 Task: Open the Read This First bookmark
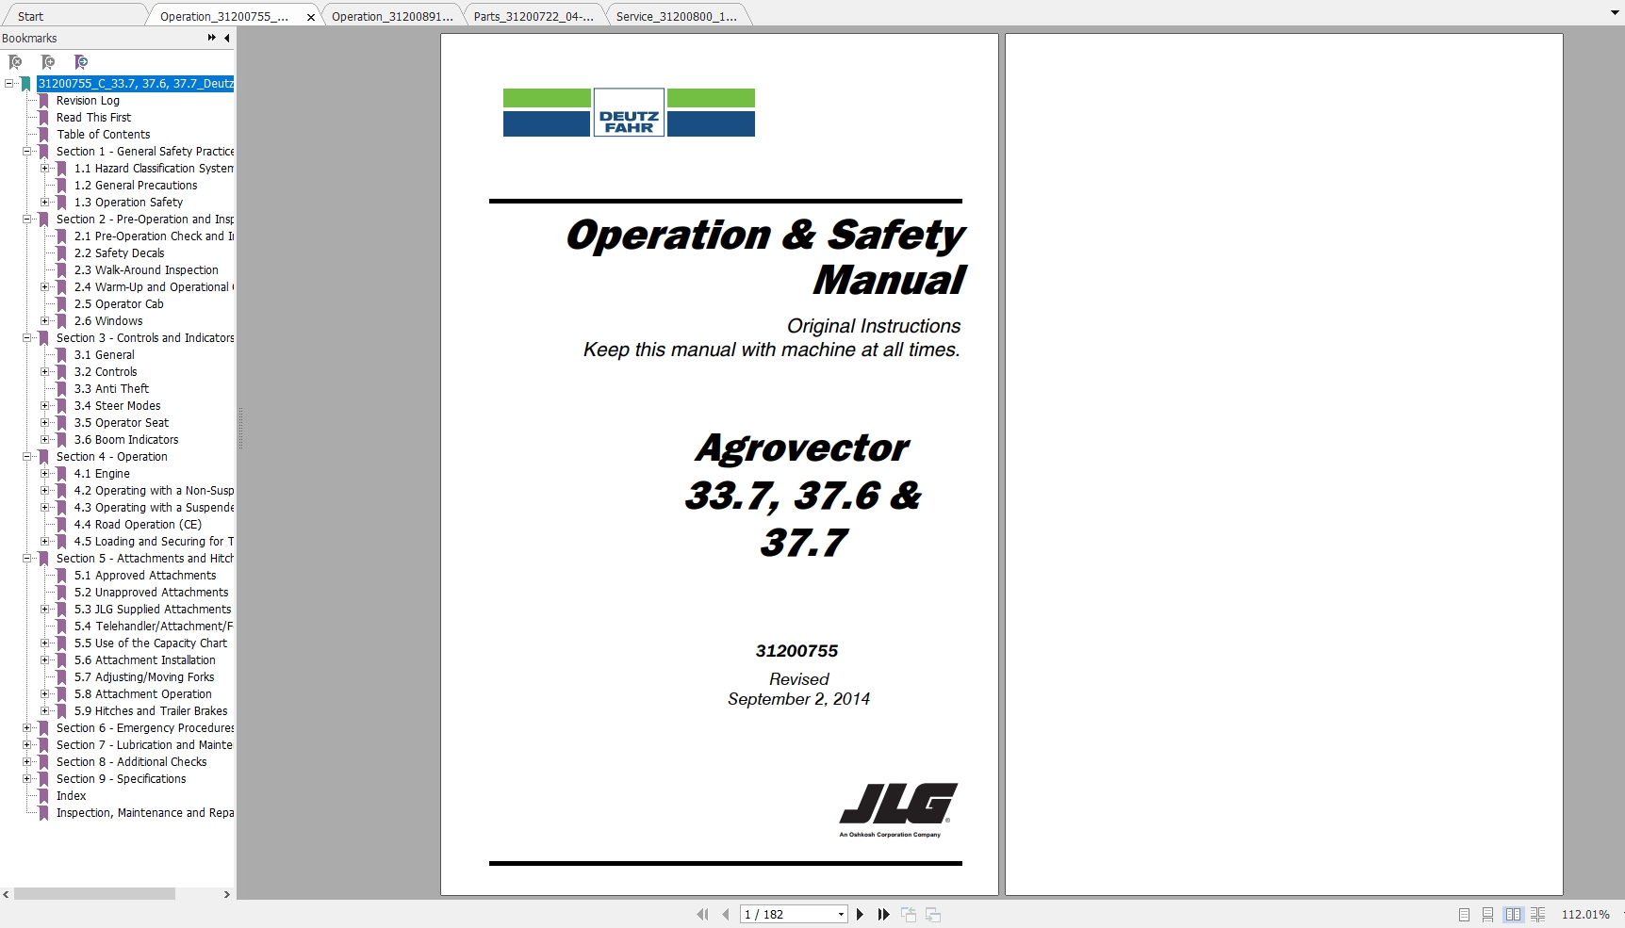point(93,117)
